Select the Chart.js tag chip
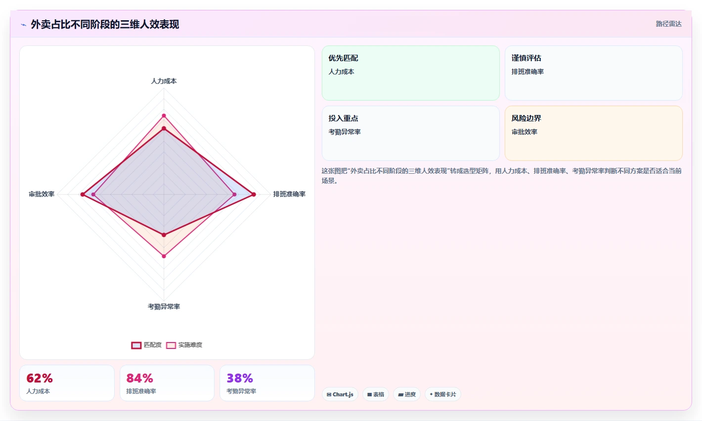This screenshot has height=421, width=702. coord(340,394)
